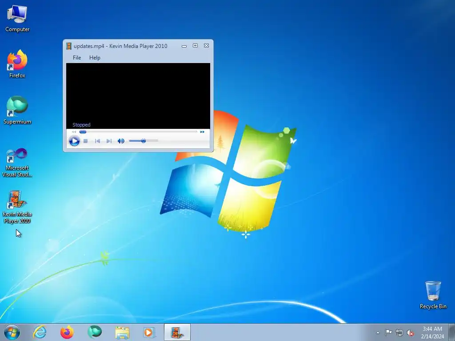Start playback with the Play button
455x341 pixels.
click(x=74, y=141)
